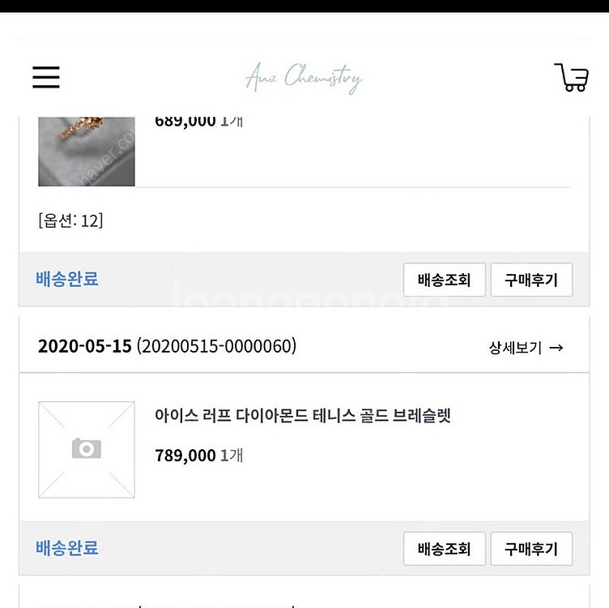Track delivery for the ring order
The height and width of the screenshot is (608, 609).
(x=445, y=280)
